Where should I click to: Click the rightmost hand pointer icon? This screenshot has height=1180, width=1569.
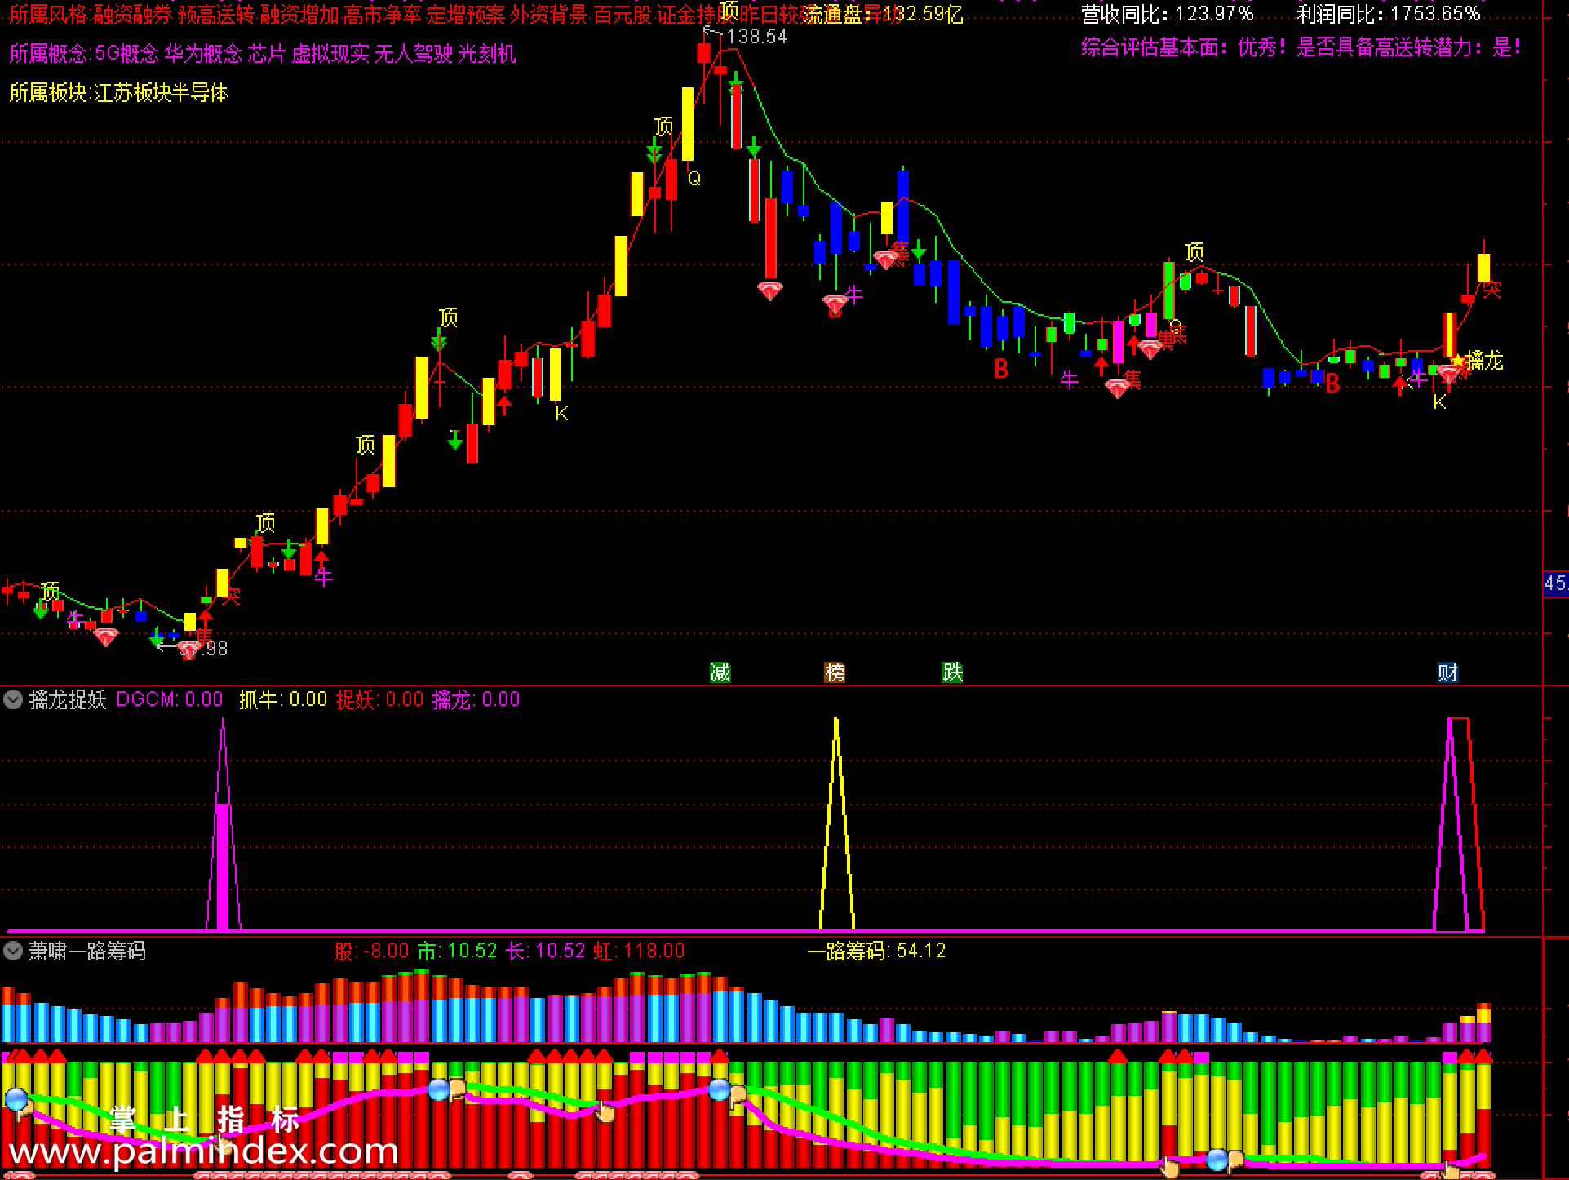pyautogui.click(x=1452, y=1169)
